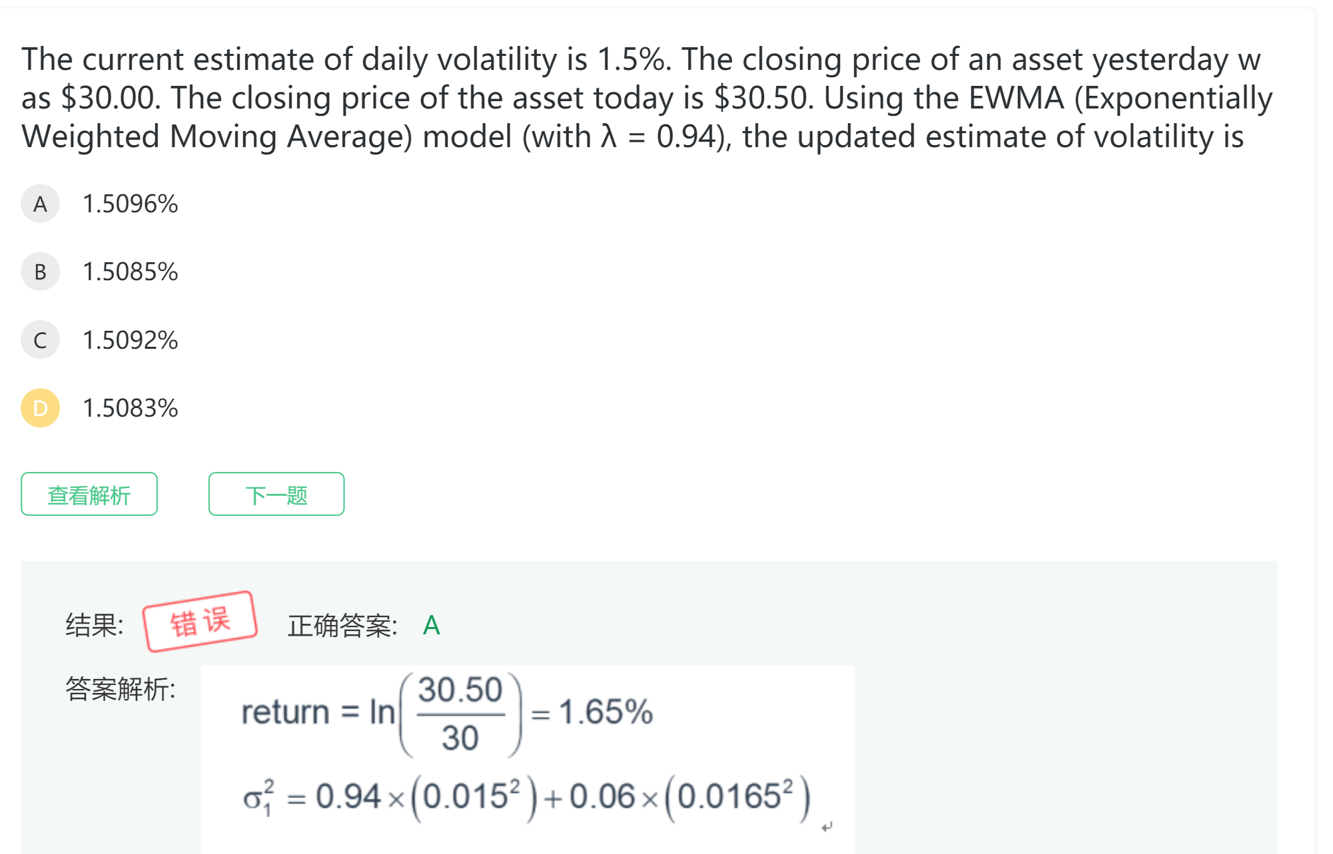Click the paragraph mark after the formula

pos(827,827)
